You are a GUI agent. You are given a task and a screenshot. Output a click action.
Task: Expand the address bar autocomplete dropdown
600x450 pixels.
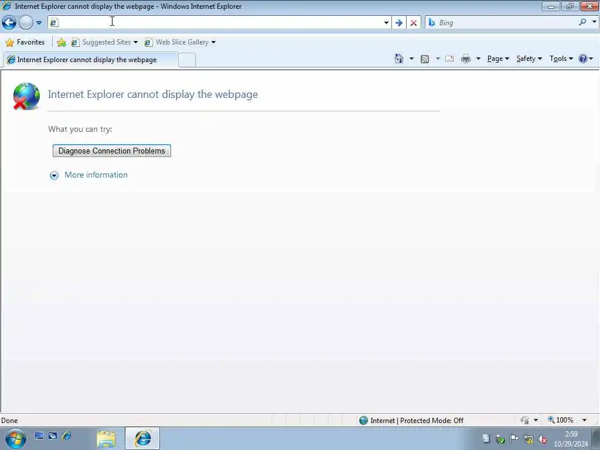click(386, 23)
